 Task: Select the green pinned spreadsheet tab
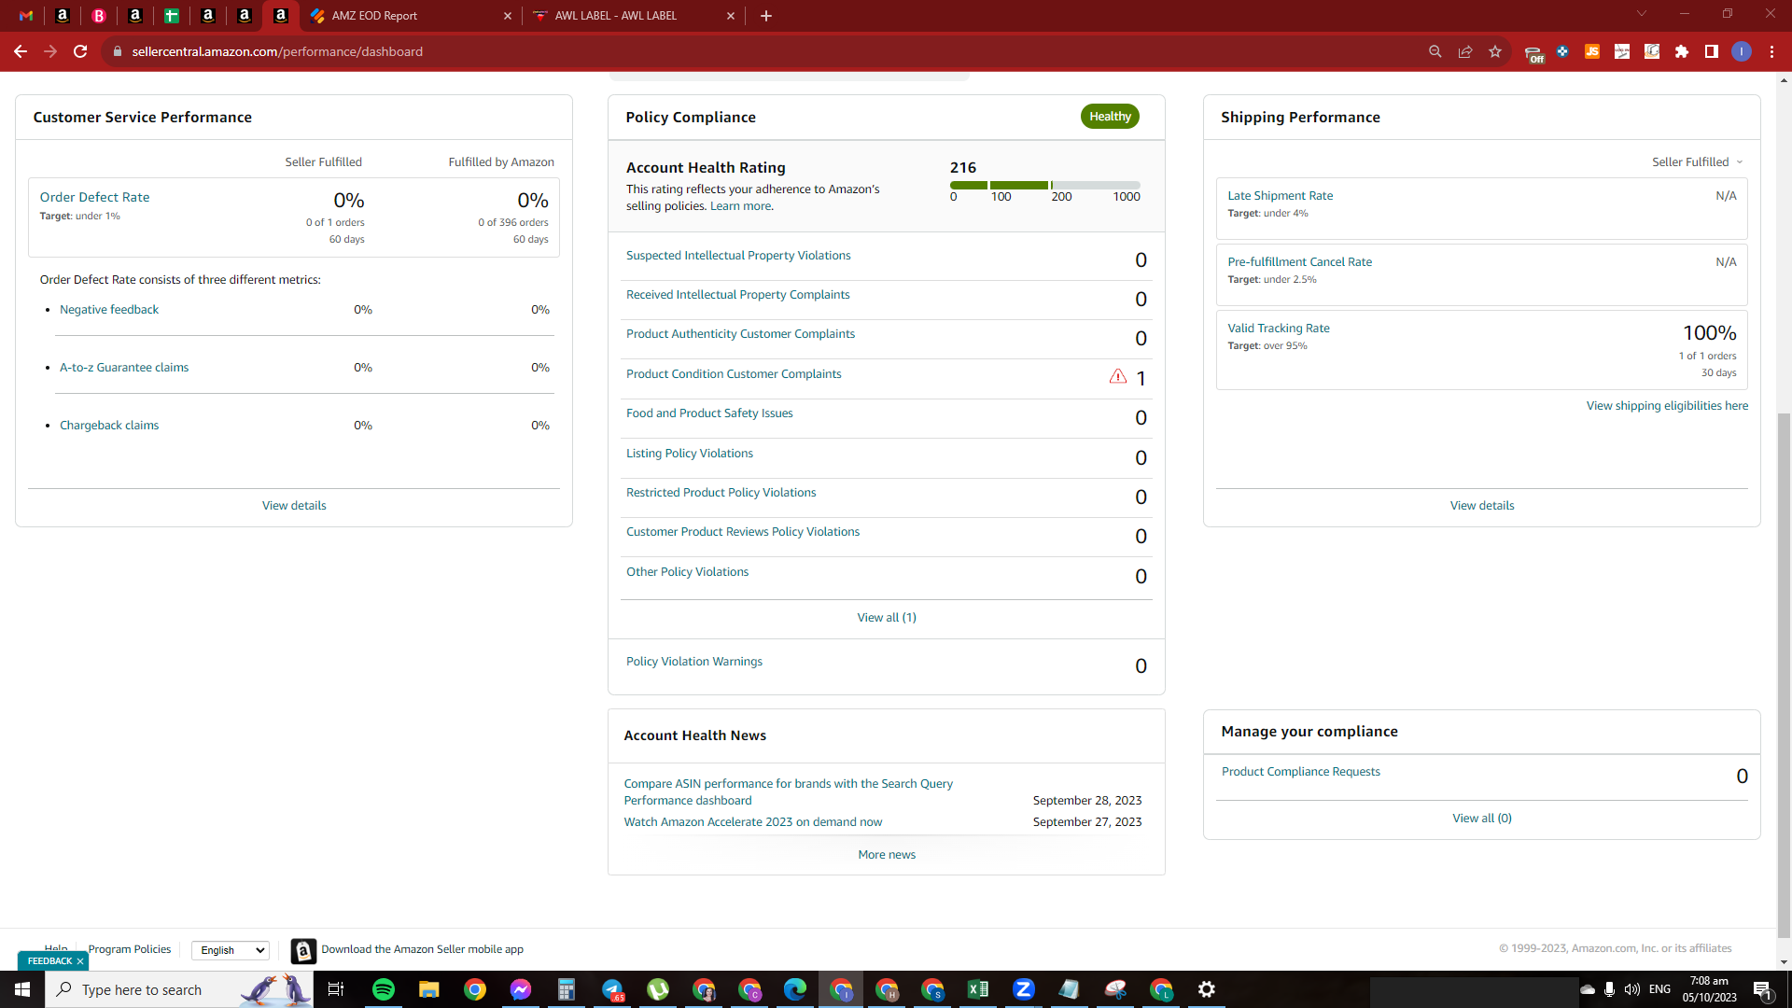coord(172,16)
